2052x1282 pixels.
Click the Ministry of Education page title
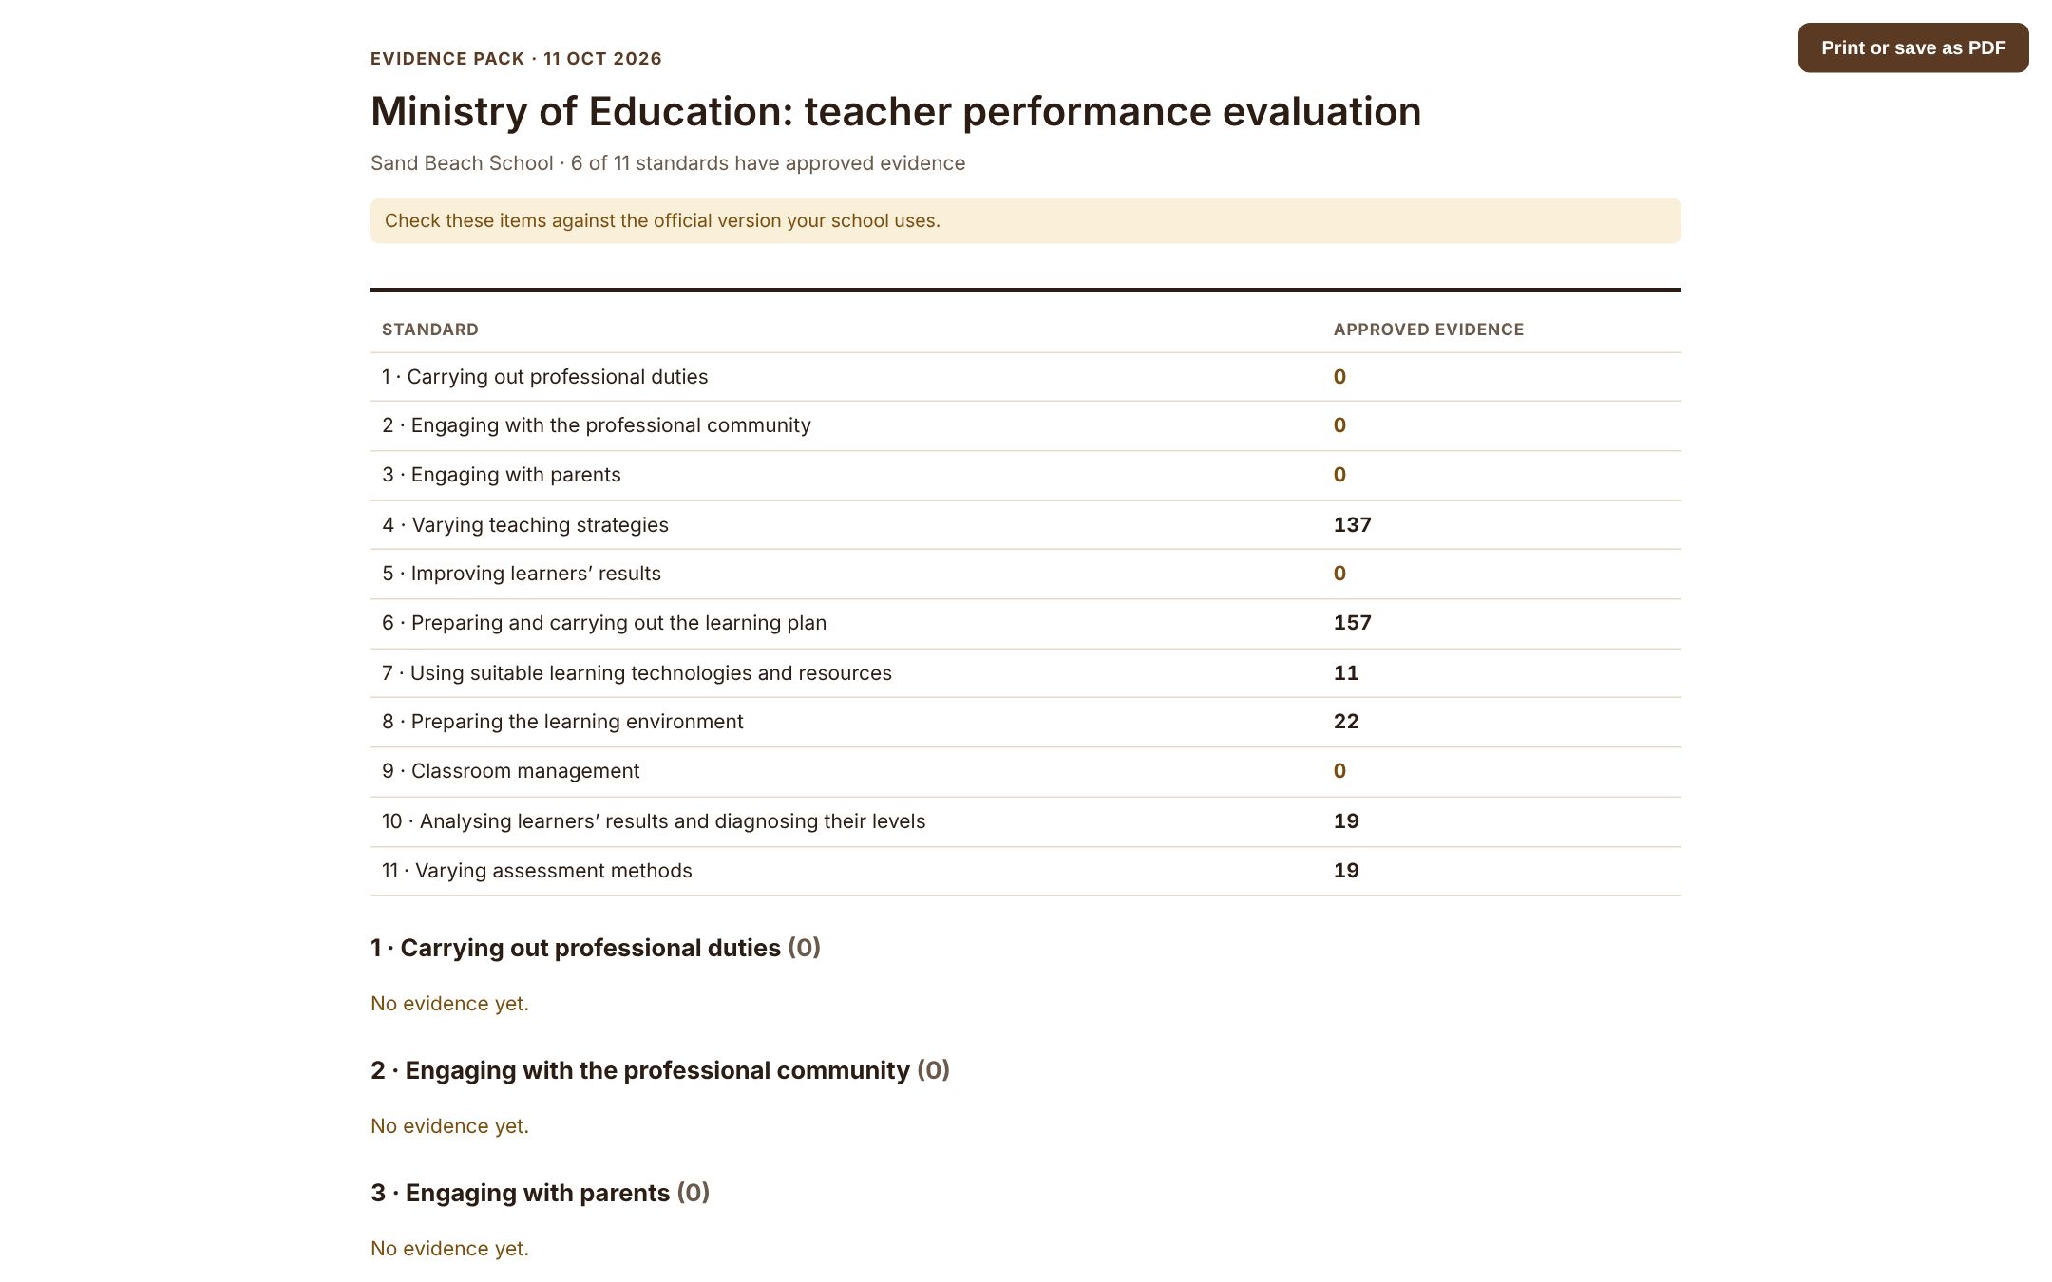(896, 111)
